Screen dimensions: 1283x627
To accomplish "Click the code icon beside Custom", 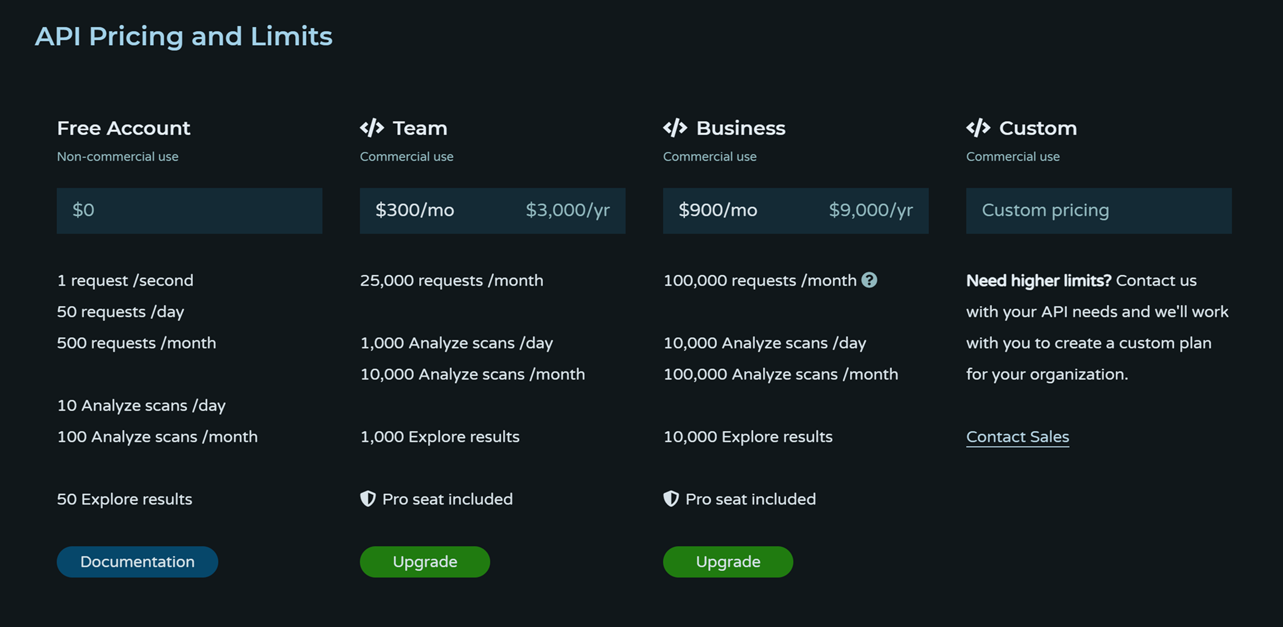I will coord(978,128).
